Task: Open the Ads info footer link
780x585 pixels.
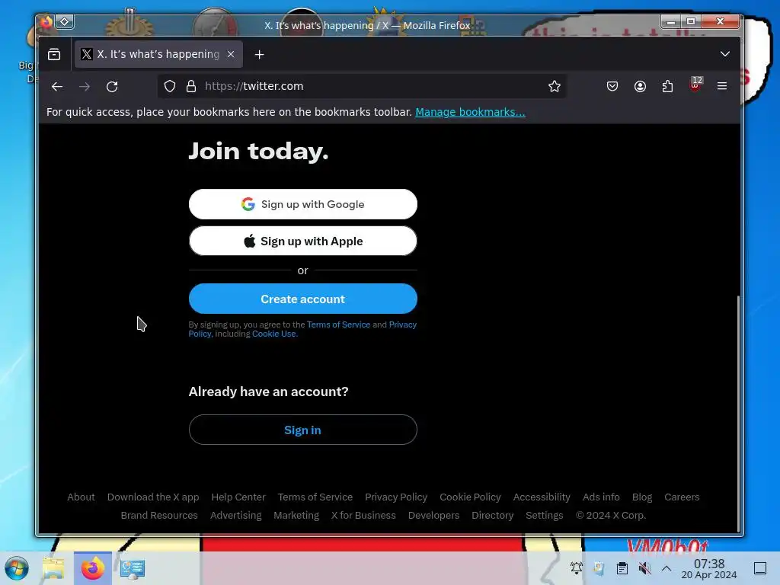Action: 601,497
